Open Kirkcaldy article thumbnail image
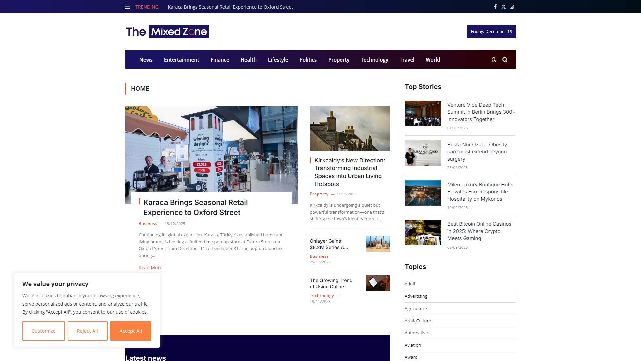The image size is (641, 361). click(x=350, y=129)
